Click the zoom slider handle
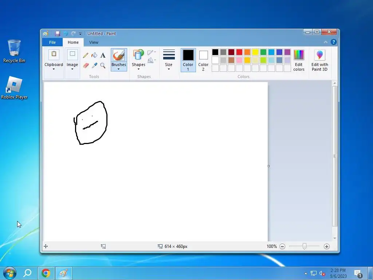 click(x=304, y=246)
